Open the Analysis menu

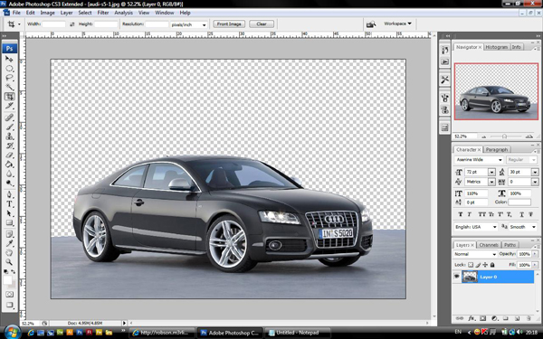124,13
